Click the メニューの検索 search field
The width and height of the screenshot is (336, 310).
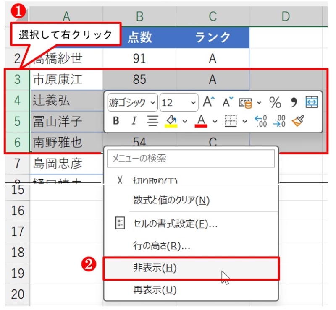(x=191, y=158)
